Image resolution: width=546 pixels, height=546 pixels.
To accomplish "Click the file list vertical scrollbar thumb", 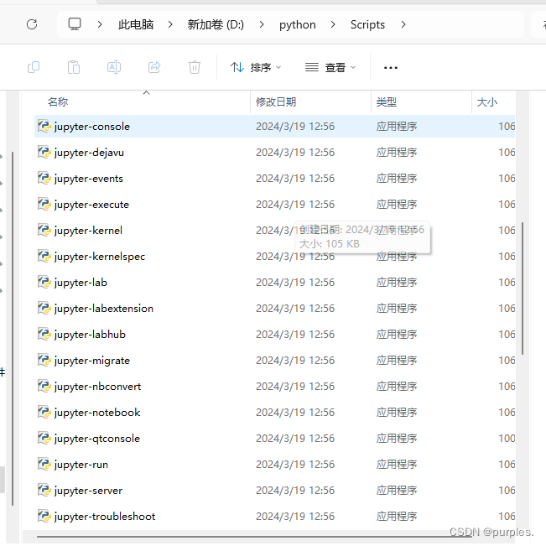I will pos(523,289).
